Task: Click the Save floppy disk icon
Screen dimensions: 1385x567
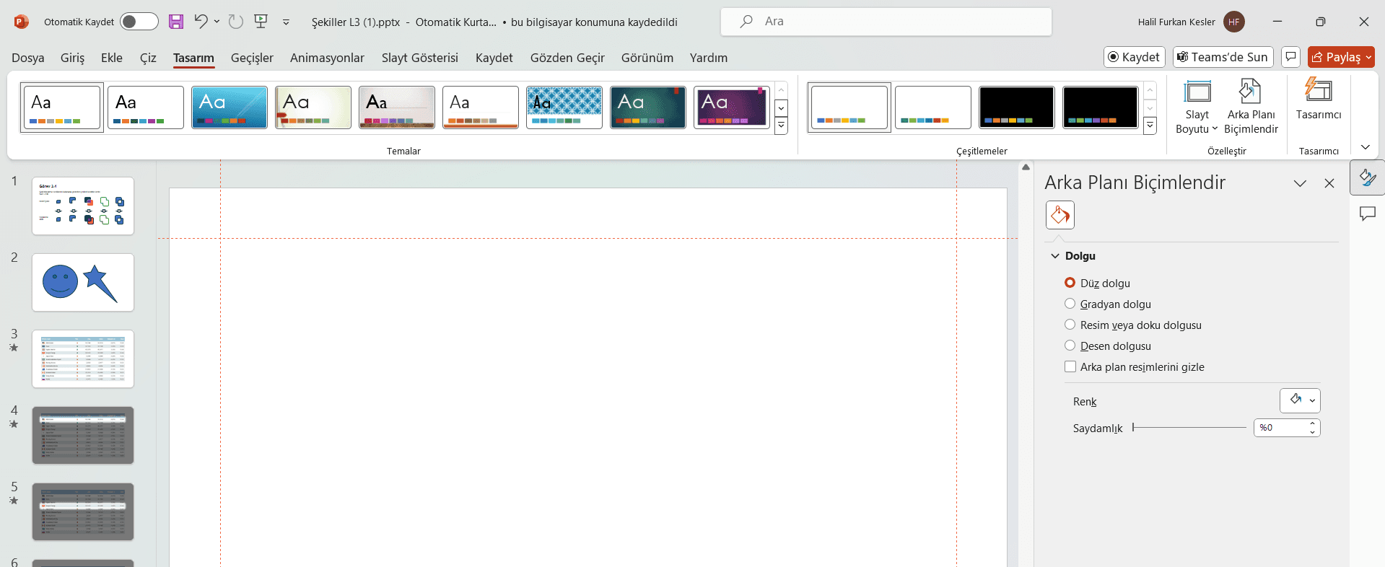Action: point(176,22)
